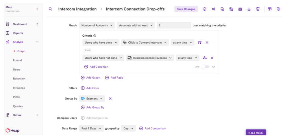This screenshot has height=139, width=296.
Task: Click the Intercom Connection Drop-offs title
Action: point(135,9)
